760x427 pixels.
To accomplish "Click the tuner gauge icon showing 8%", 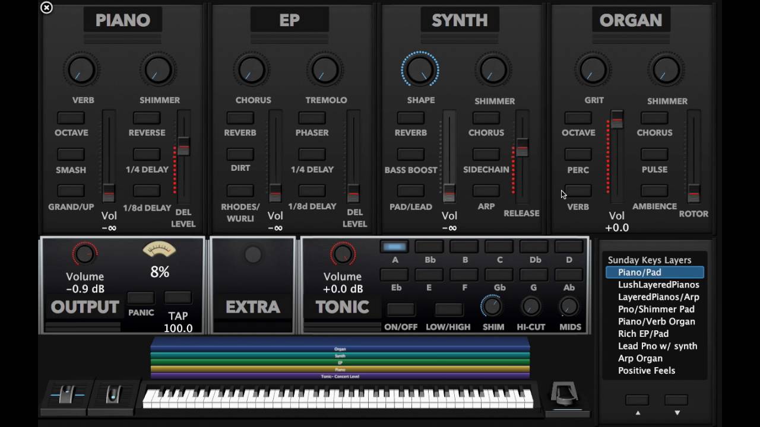I will (159, 250).
